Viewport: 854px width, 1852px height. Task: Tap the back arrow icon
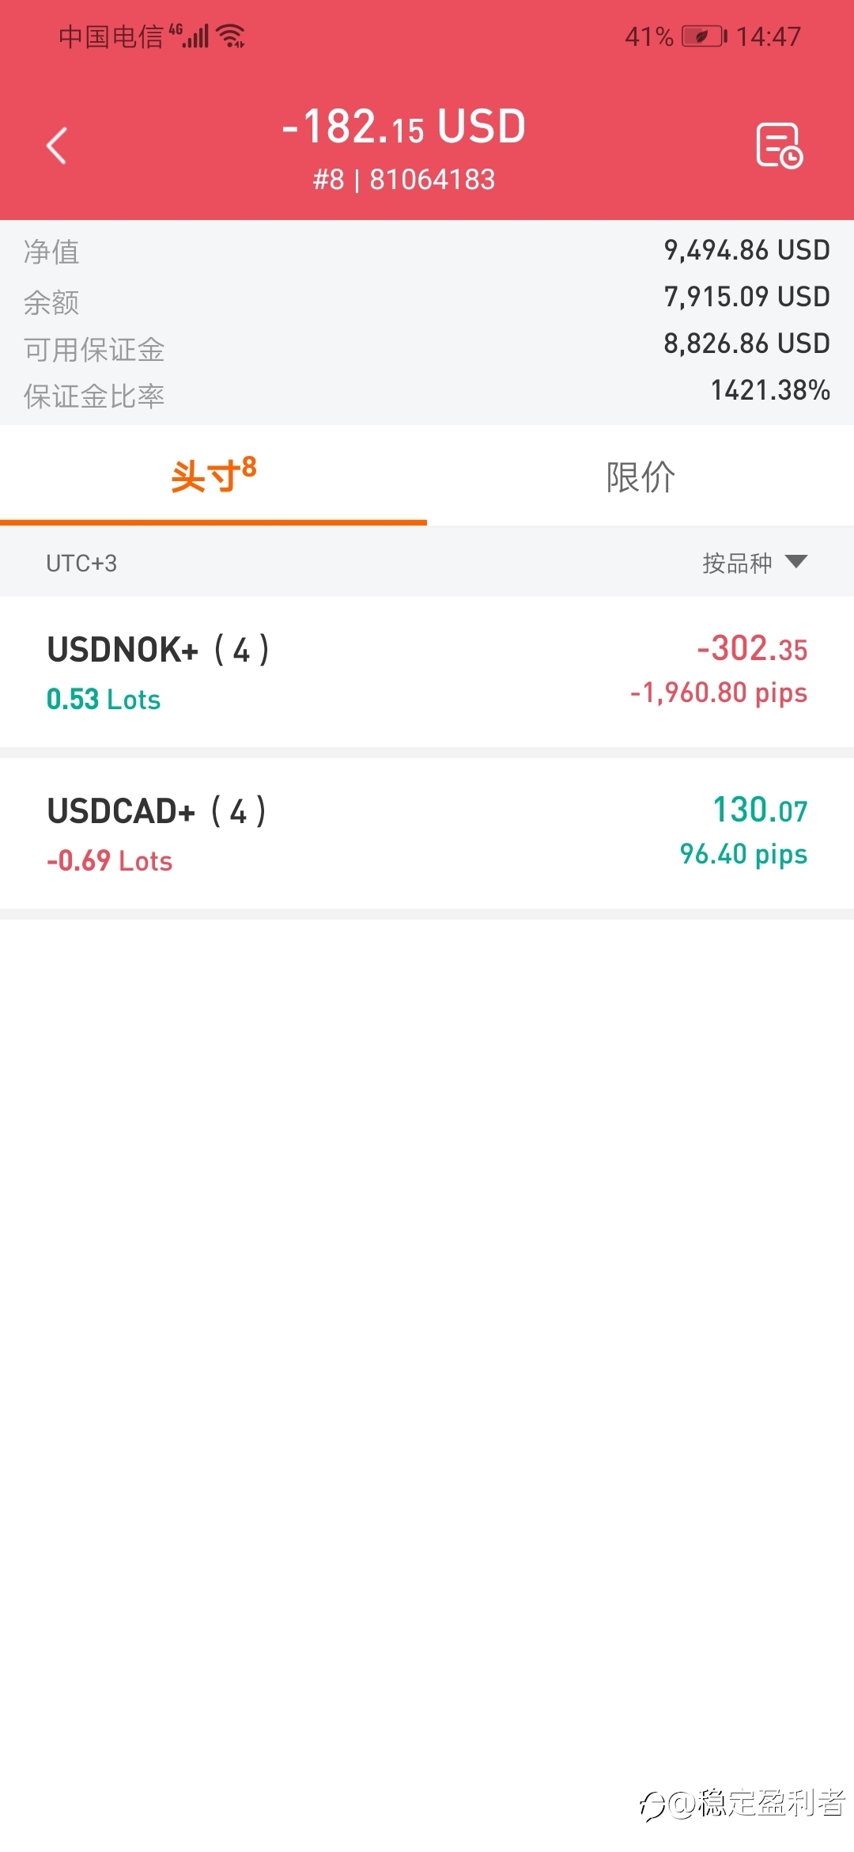[x=57, y=146]
